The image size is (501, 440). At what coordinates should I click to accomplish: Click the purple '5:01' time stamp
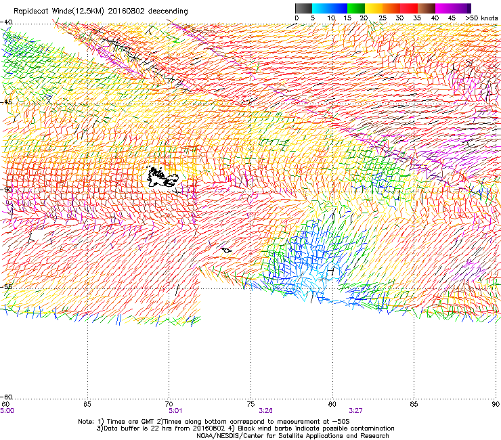tap(175, 411)
